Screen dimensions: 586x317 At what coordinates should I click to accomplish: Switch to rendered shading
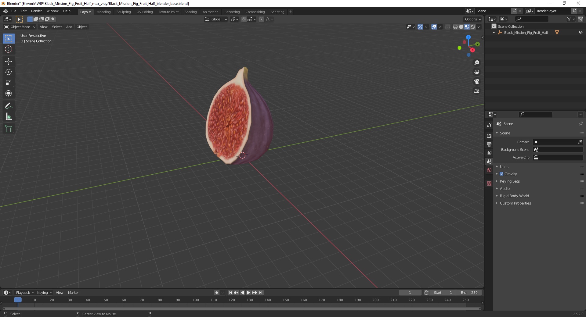pos(473,27)
